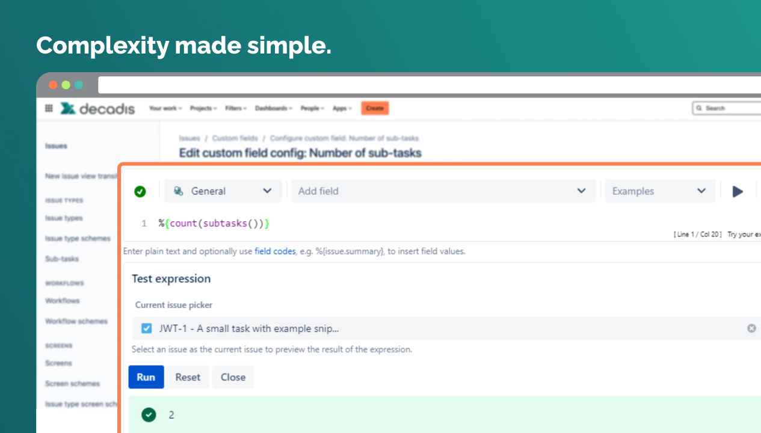Image resolution: width=761 pixels, height=433 pixels.
Task: Click the green validation checkmark icon
Action: 140,191
